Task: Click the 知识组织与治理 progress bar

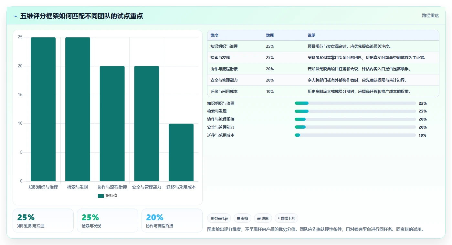Action: point(355,103)
